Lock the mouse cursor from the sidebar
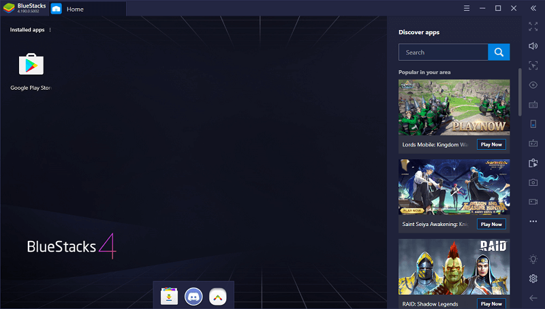Screen dimensions: 545x309 tap(533, 65)
